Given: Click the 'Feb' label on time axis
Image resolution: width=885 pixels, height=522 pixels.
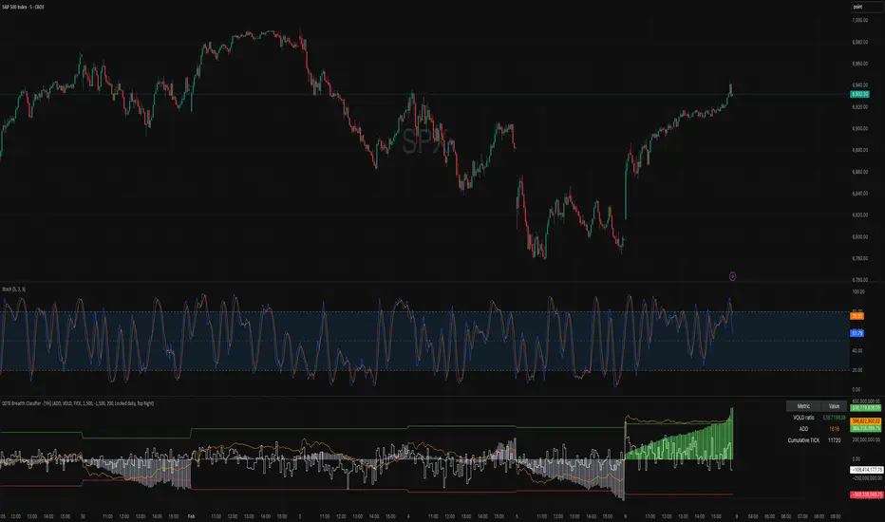Looking at the screenshot, I should 191,516.
